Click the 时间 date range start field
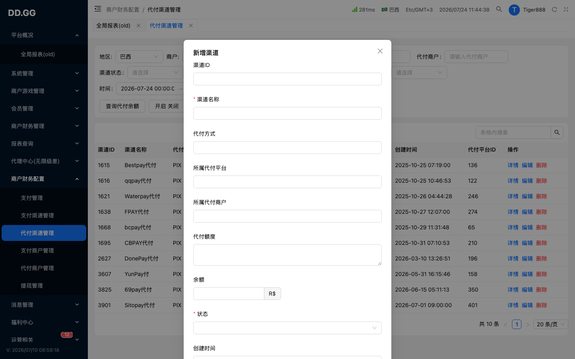The height and width of the screenshot is (359, 575). (147, 89)
